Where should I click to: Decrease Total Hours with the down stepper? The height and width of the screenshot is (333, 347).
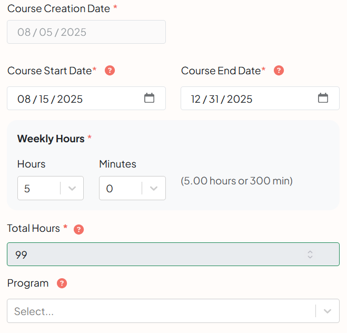coord(310,257)
